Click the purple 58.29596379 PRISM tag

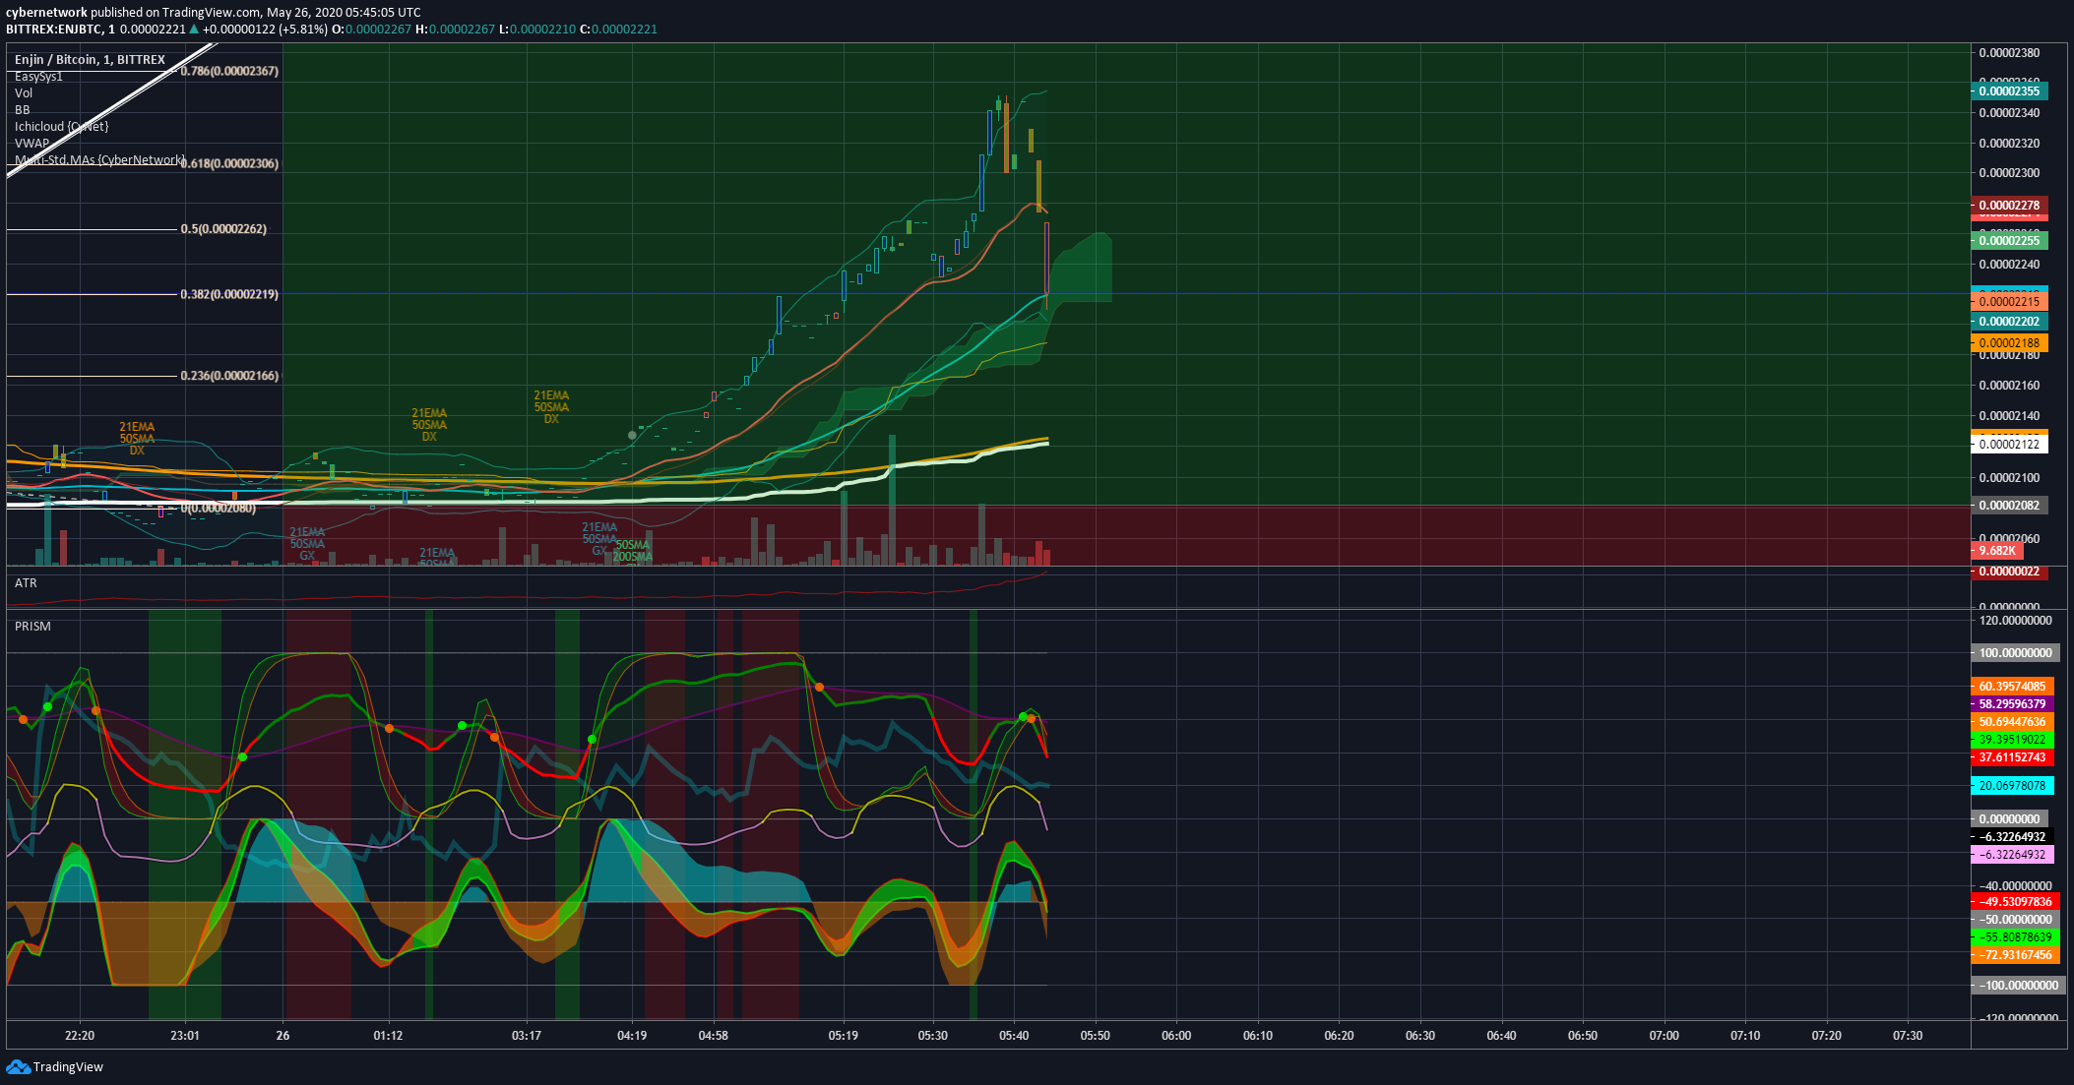coord(2012,704)
